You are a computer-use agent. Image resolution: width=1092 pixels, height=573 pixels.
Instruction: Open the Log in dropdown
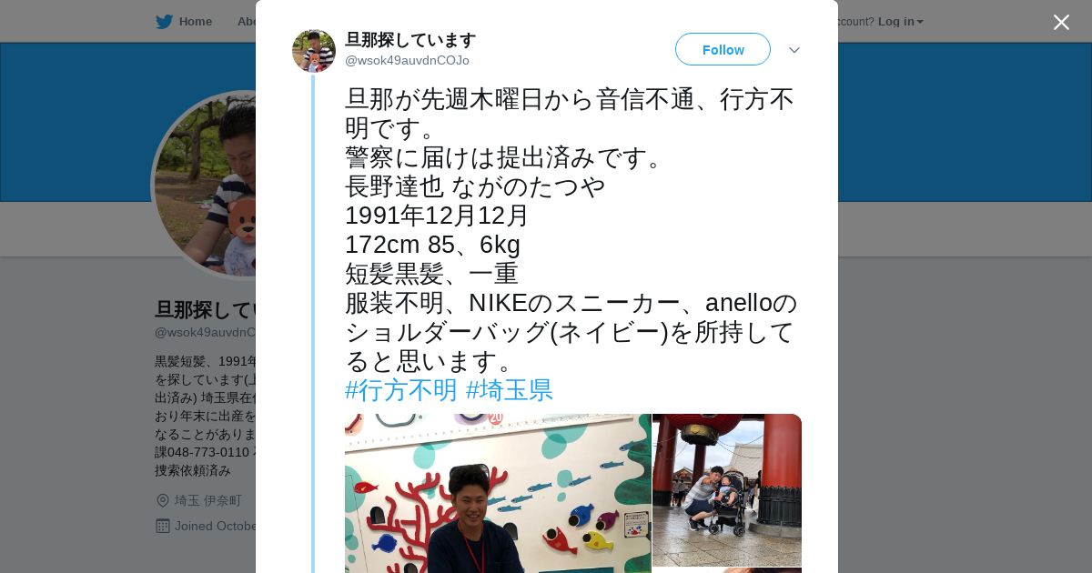pyautogui.click(x=900, y=21)
